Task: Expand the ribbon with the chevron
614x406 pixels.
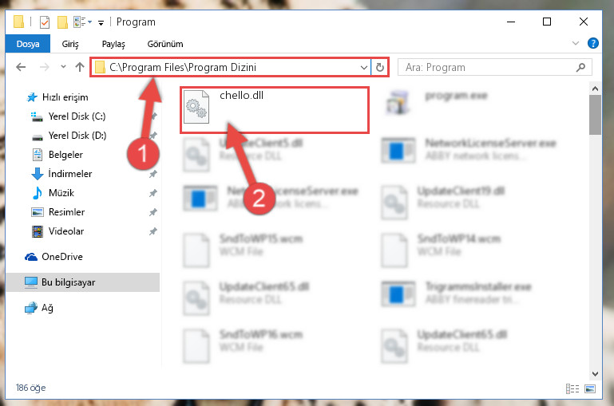Action: pos(575,43)
